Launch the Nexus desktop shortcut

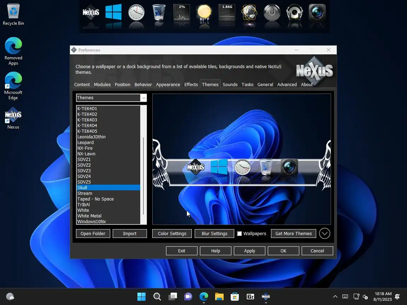click(x=13, y=118)
